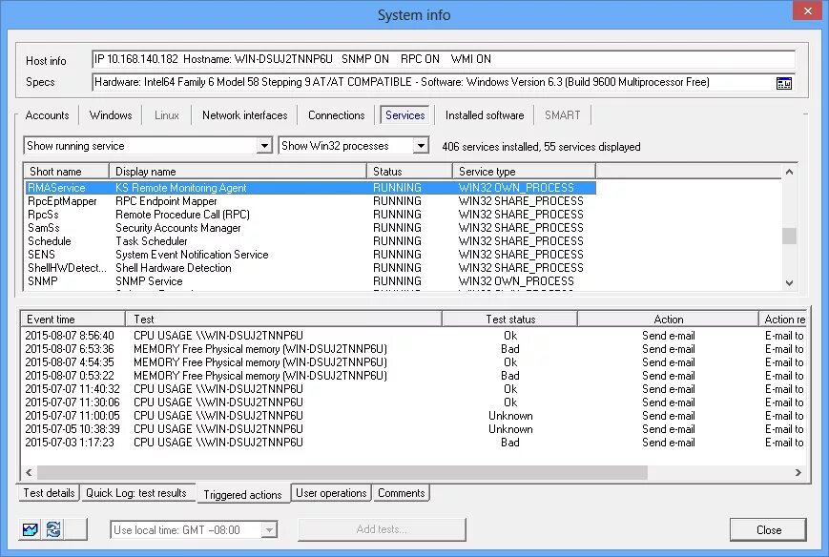The image size is (829, 557).
Task: Select the Schedule Task Scheduler row
Action: pos(311,241)
